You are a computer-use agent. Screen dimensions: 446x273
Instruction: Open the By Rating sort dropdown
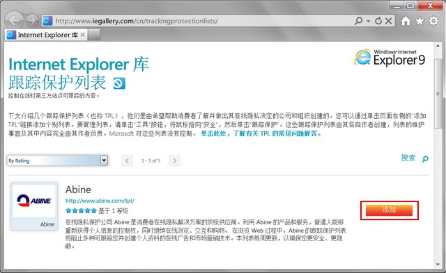click(57, 160)
